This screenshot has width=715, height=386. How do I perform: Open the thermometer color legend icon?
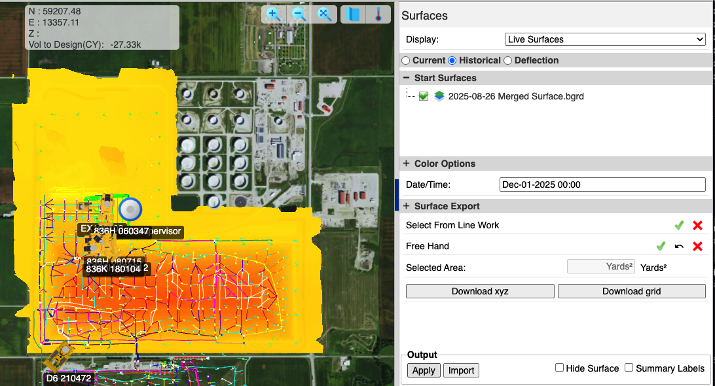coord(378,14)
